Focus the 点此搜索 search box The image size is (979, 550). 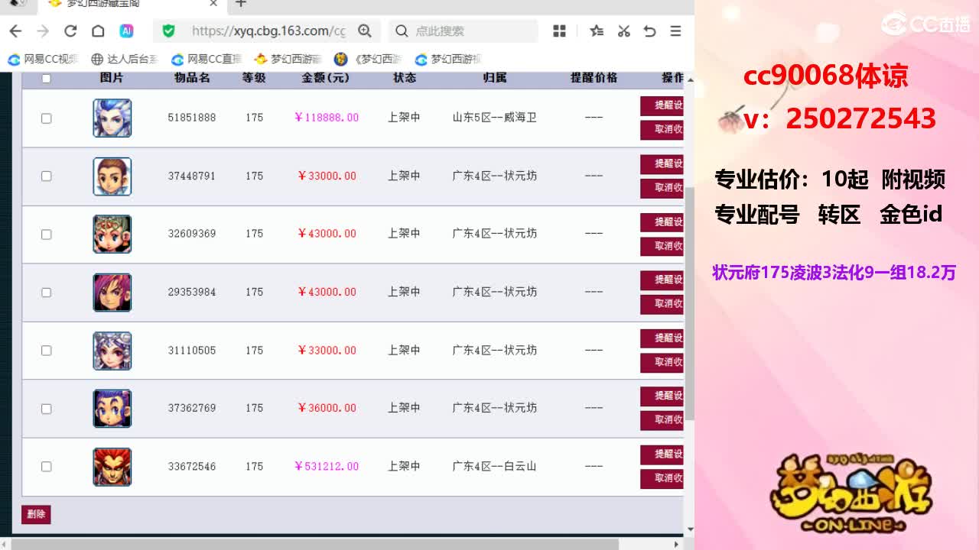[x=463, y=31]
